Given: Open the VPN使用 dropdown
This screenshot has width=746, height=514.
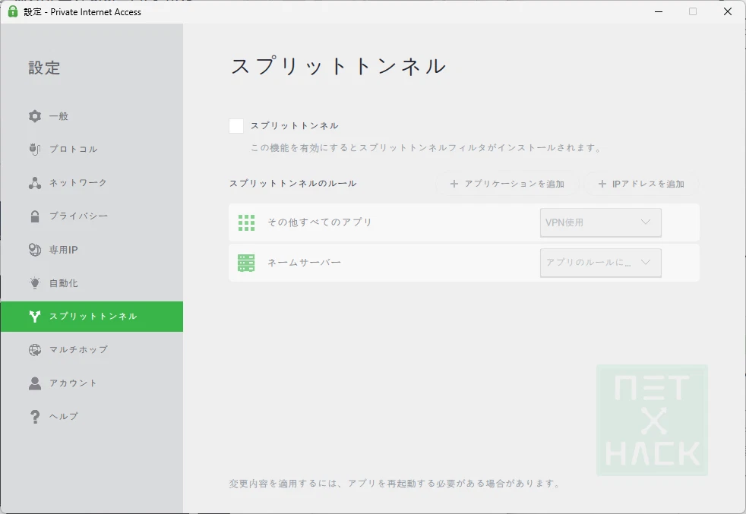Looking at the screenshot, I should click(x=600, y=222).
